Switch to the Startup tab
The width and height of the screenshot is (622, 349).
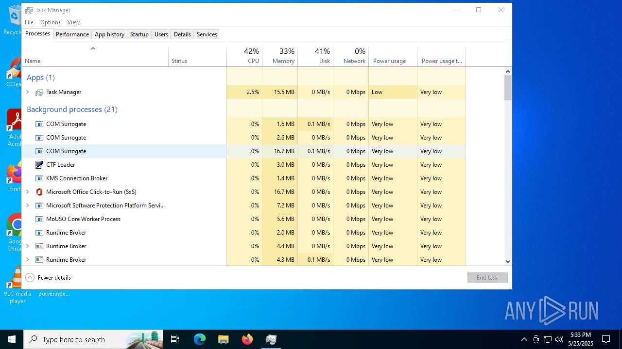coord(139,34)
